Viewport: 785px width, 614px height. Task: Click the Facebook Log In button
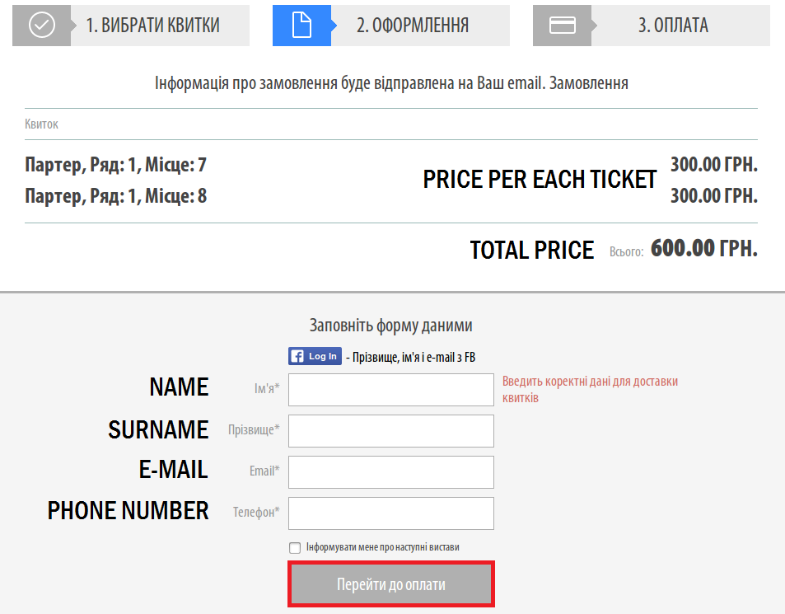pos(315,356)
